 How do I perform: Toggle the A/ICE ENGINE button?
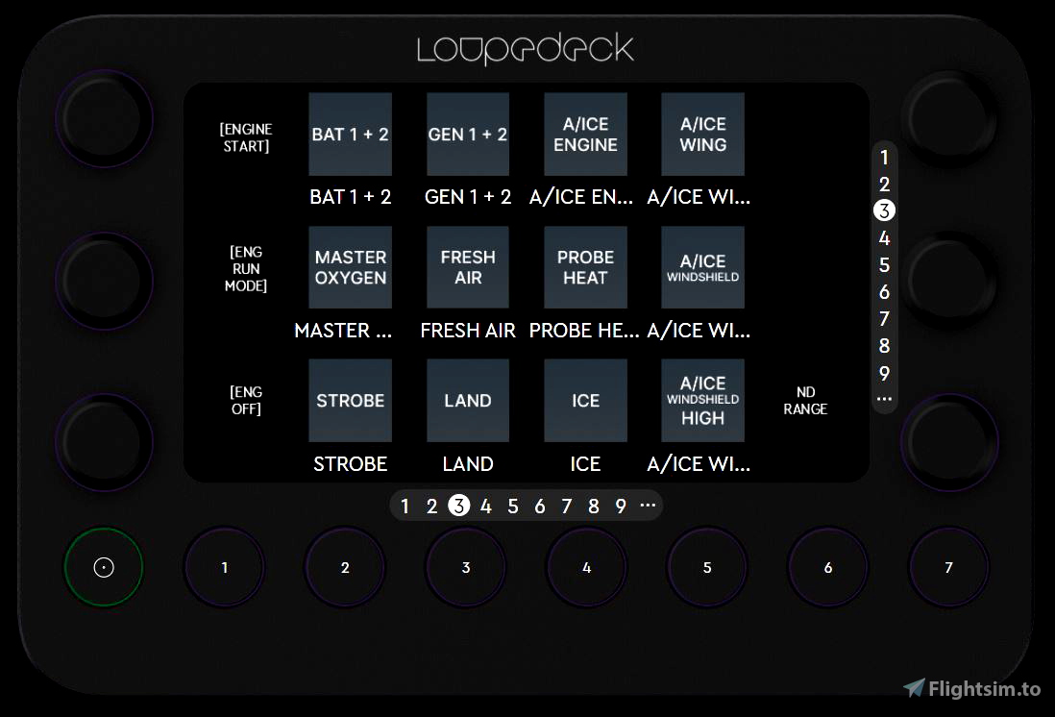tap(585, 134)
